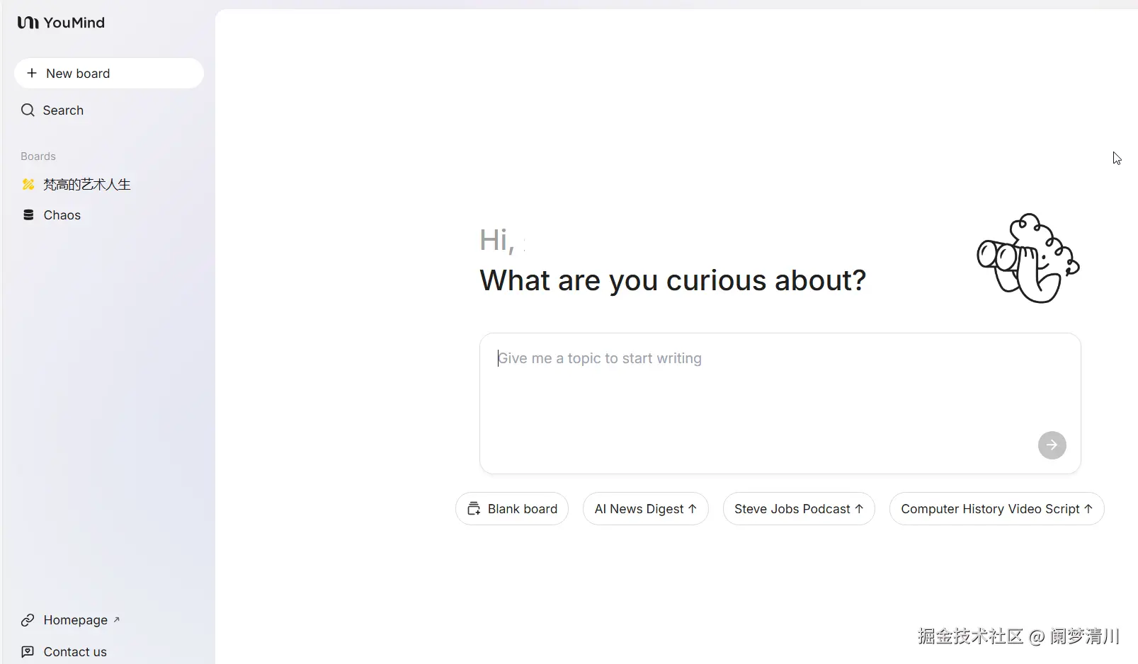Click the magnifier icon beside Search
This screenshot has width=1138, height=664.
click(x=28, y=110)
